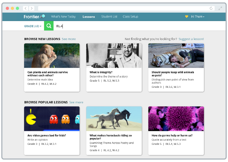Click the Suggest a lesson! link
The width and height of the screenshot is (228, 162).
coord(191,39)
